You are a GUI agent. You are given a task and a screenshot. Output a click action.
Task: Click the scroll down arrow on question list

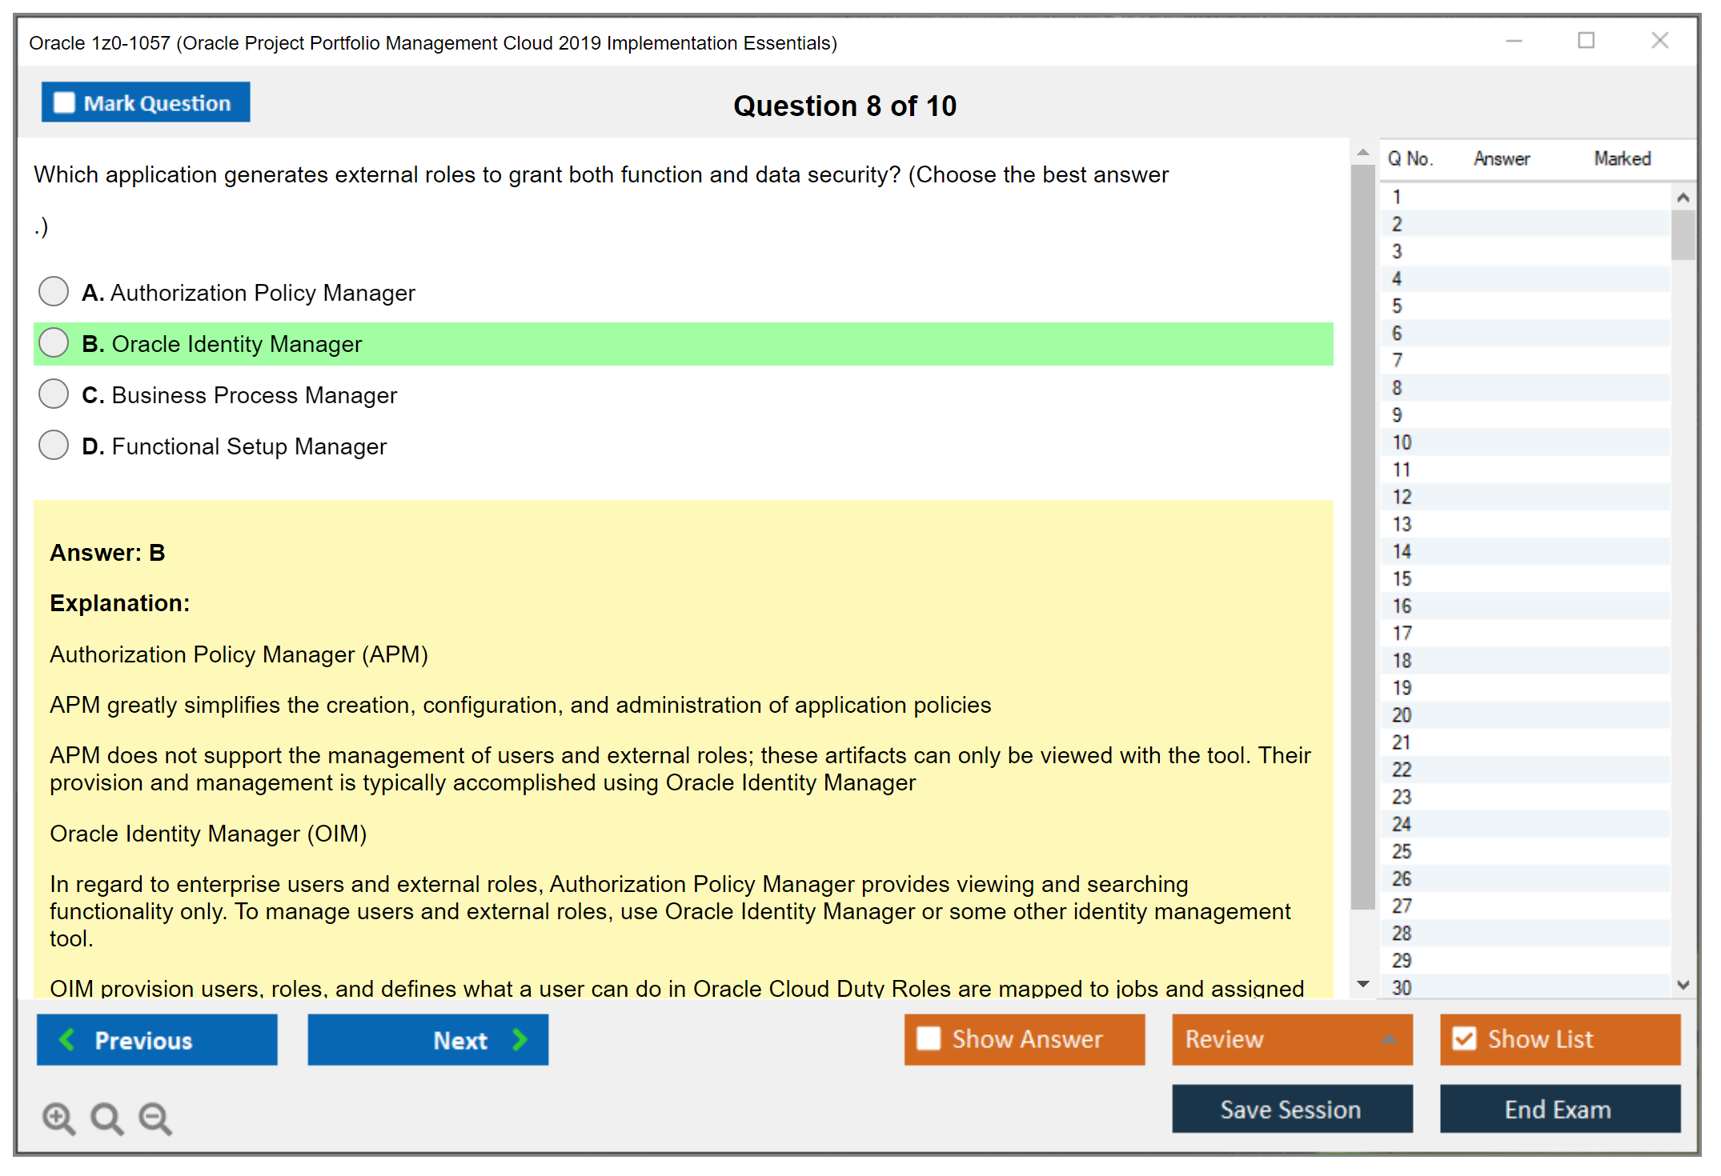[x=1683, y=986]
